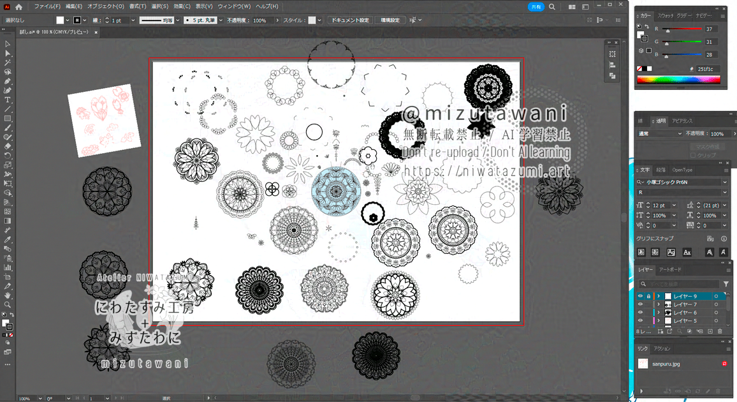Viewport: 737px width, 402px height.
Task: Select the Type tool in the toolbar
Action: click(8, 100)
